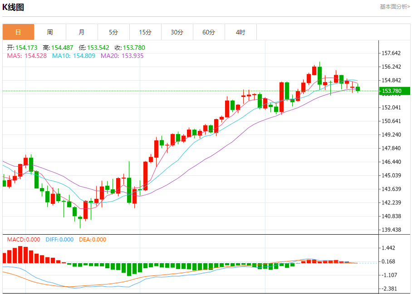412x294 pixels.
Task: Click the 157.642 price axis label
Action: (x=391, y=53)
